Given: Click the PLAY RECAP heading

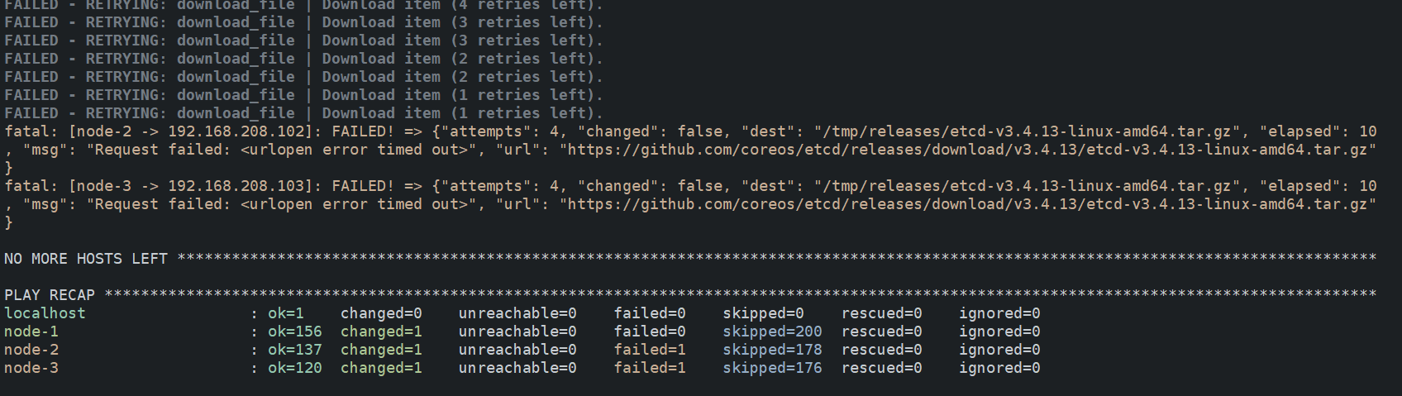Looking at the screenshot, I should (x=50, y=295).
